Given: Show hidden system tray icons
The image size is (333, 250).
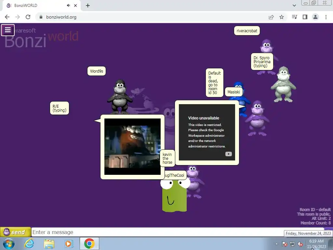Looking at the screenshot, I should click(276, 244).
